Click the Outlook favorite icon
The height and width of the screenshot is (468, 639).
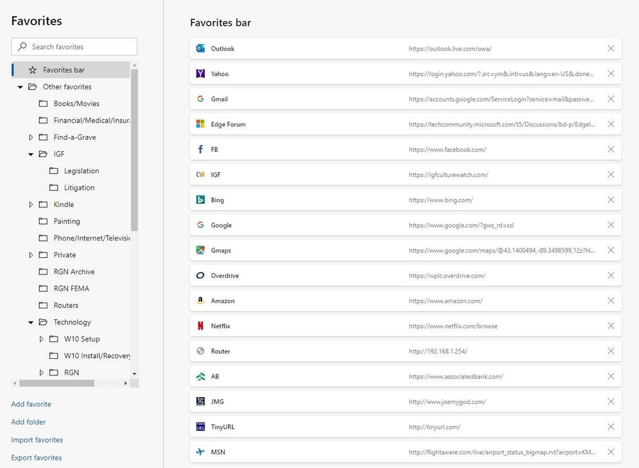pos(199,49)
